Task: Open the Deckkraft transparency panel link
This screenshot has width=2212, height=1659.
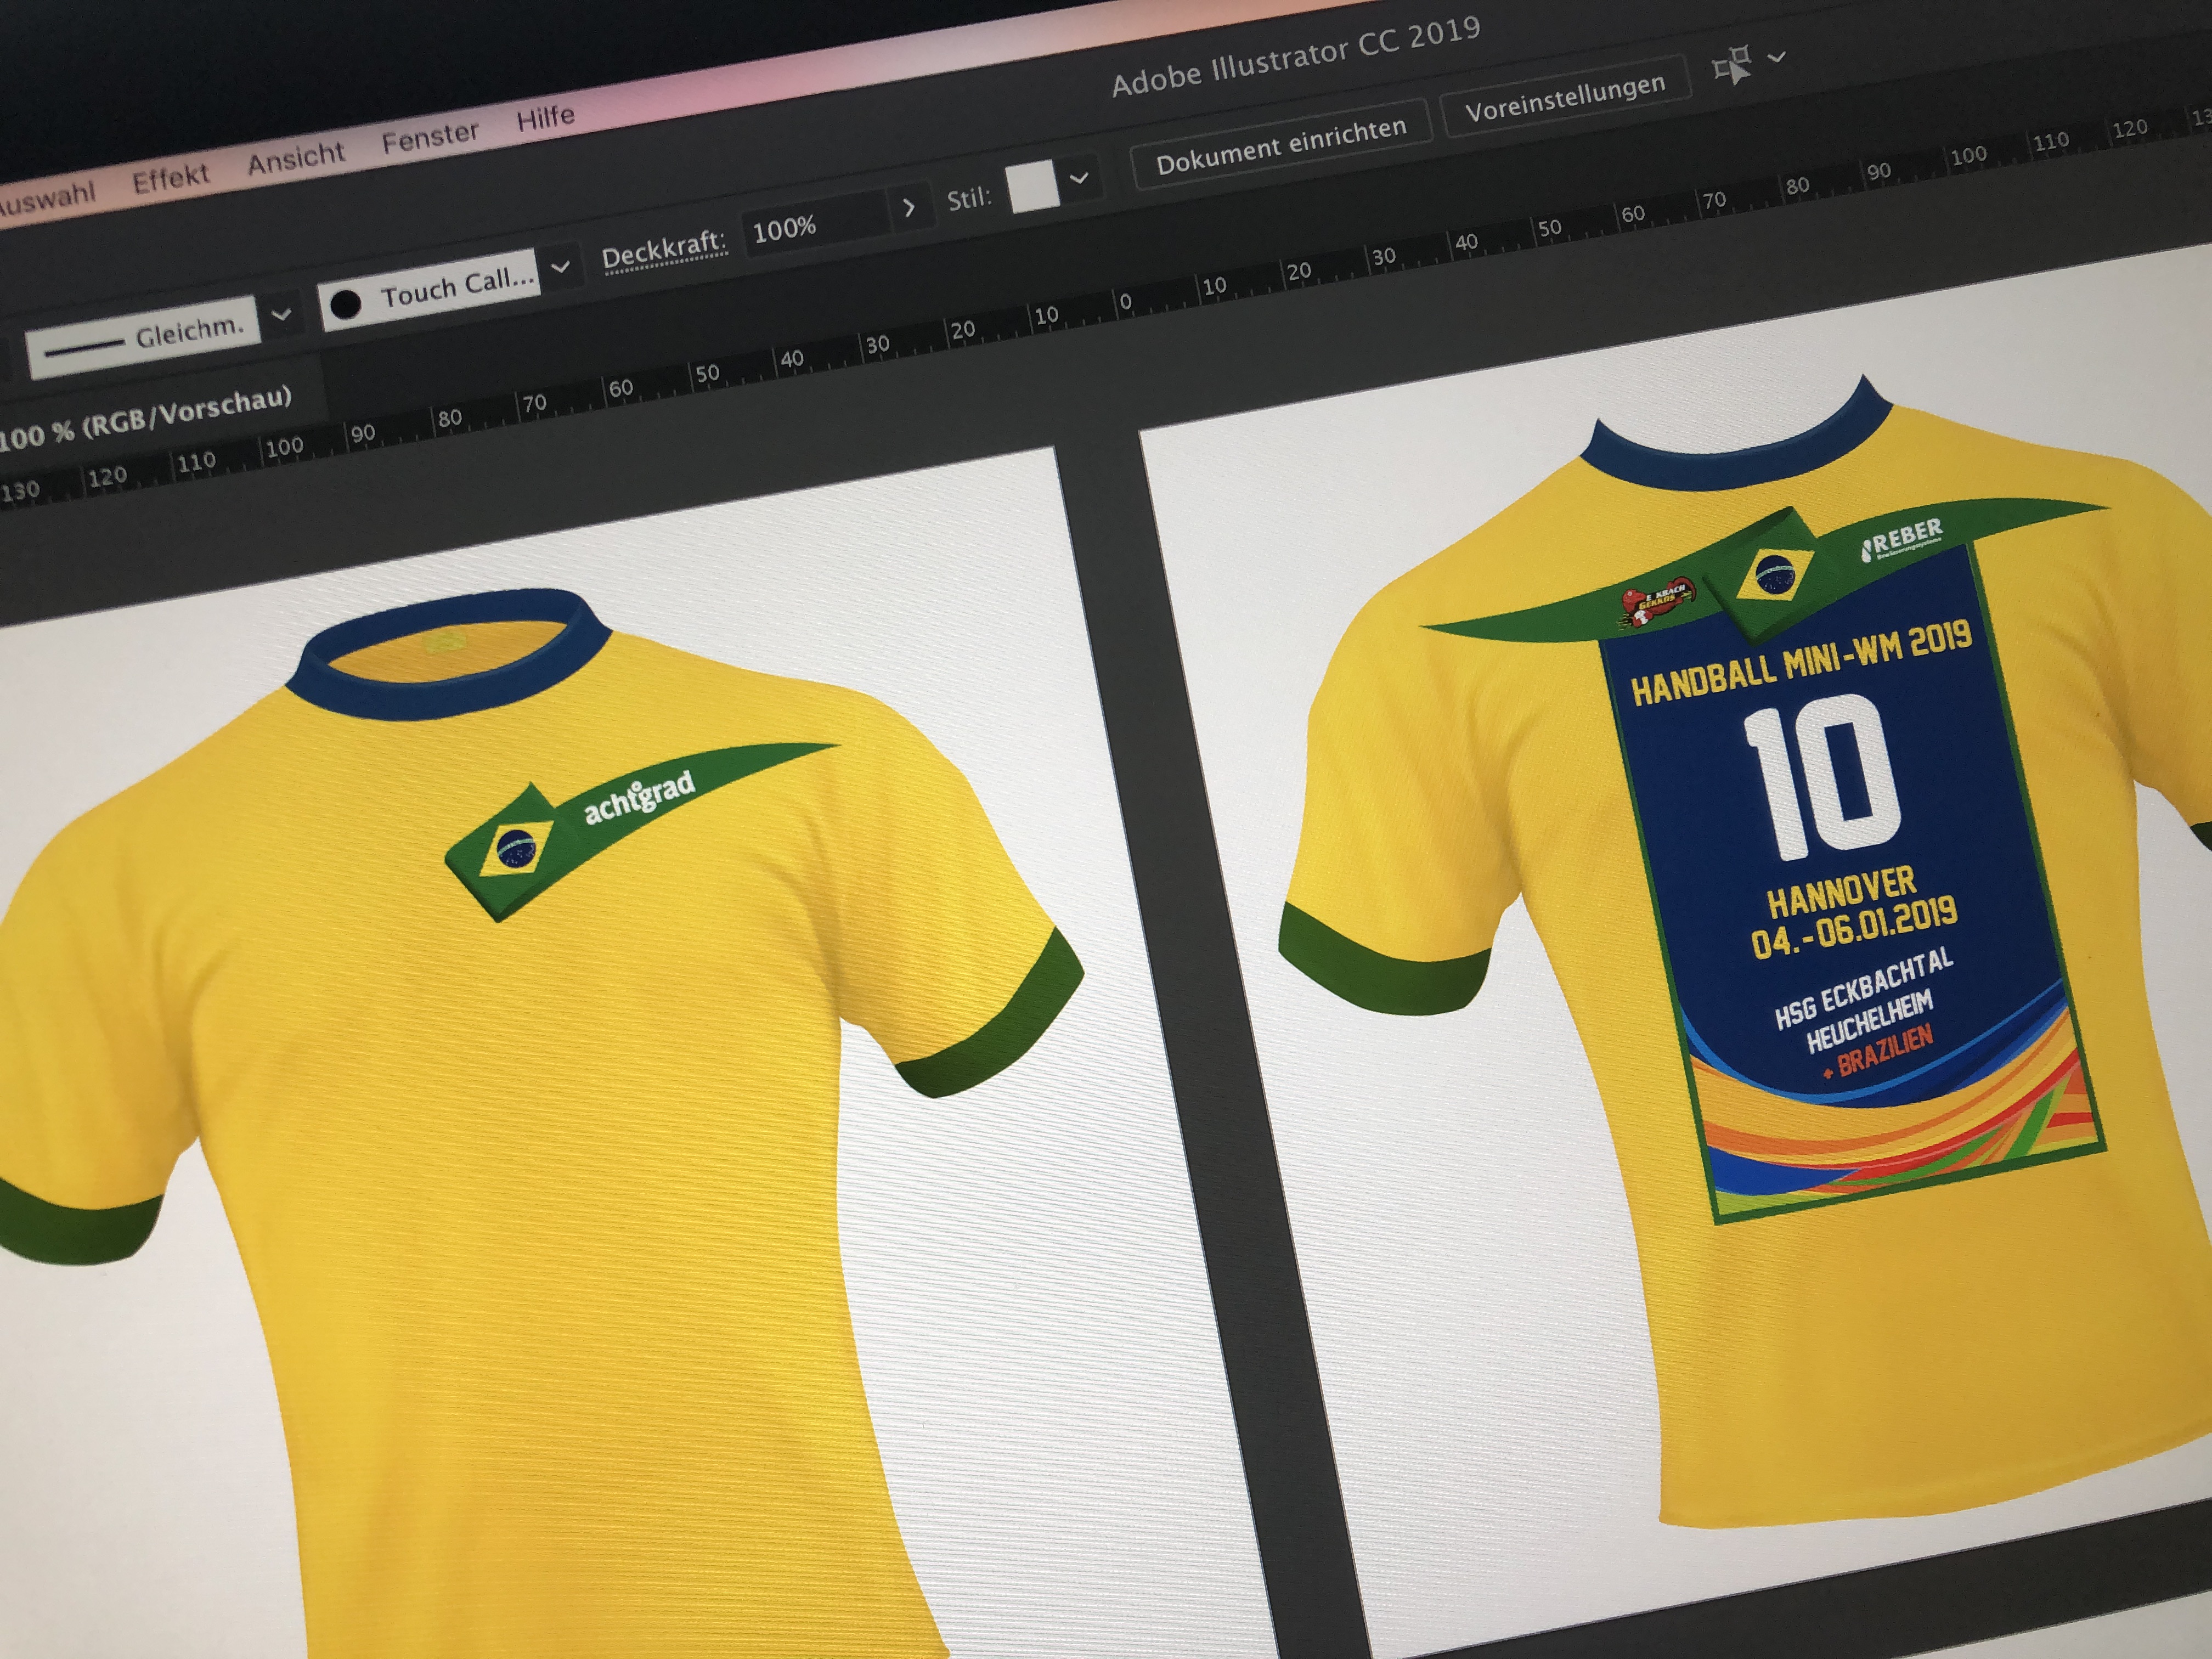Action: coord(664,248)
